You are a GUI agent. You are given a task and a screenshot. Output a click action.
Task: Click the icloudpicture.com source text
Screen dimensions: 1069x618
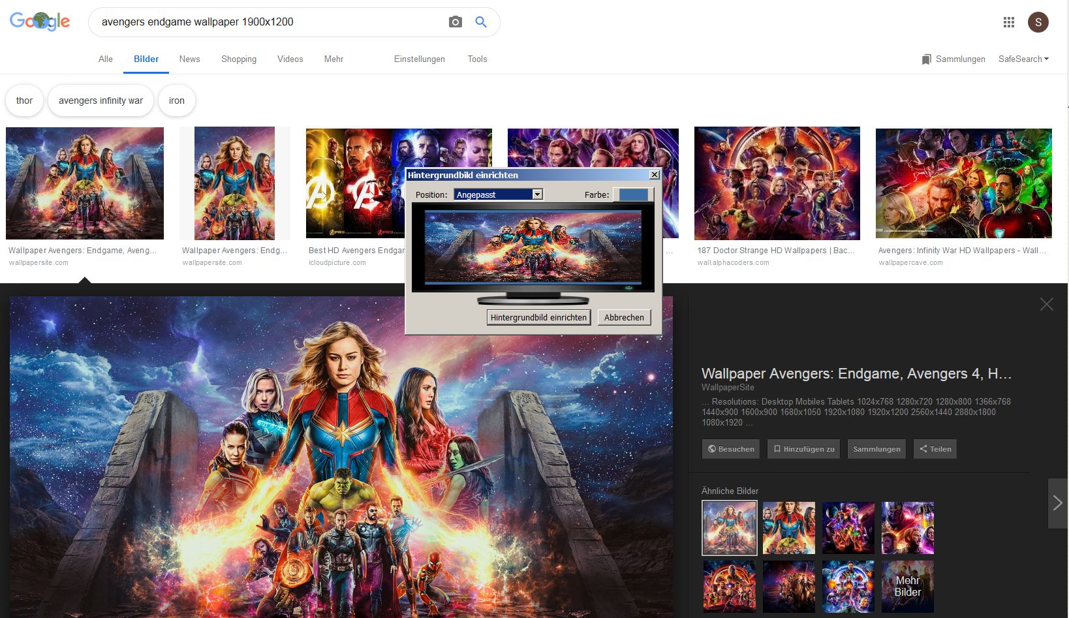pyautogui.click(x=337, y=262)
